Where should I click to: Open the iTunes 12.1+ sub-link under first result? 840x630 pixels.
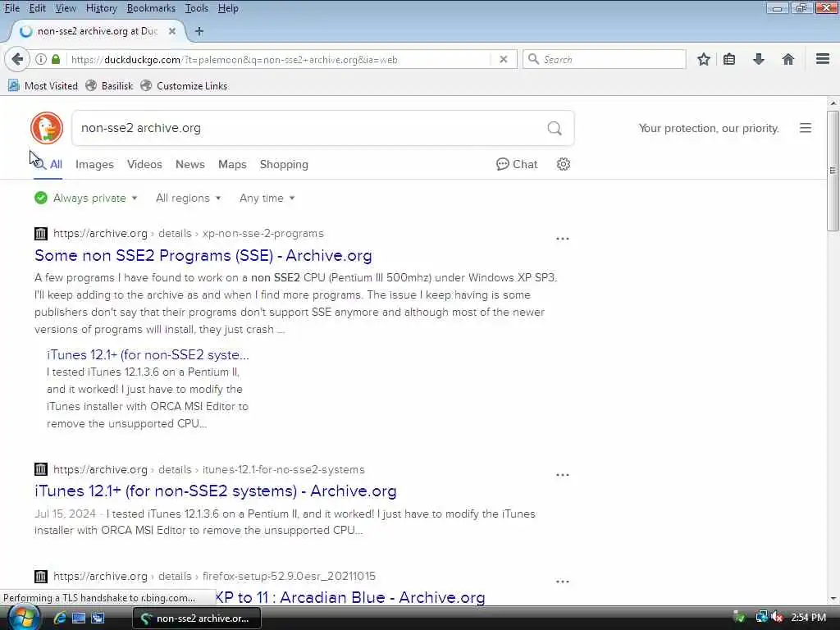coord(148,354)
